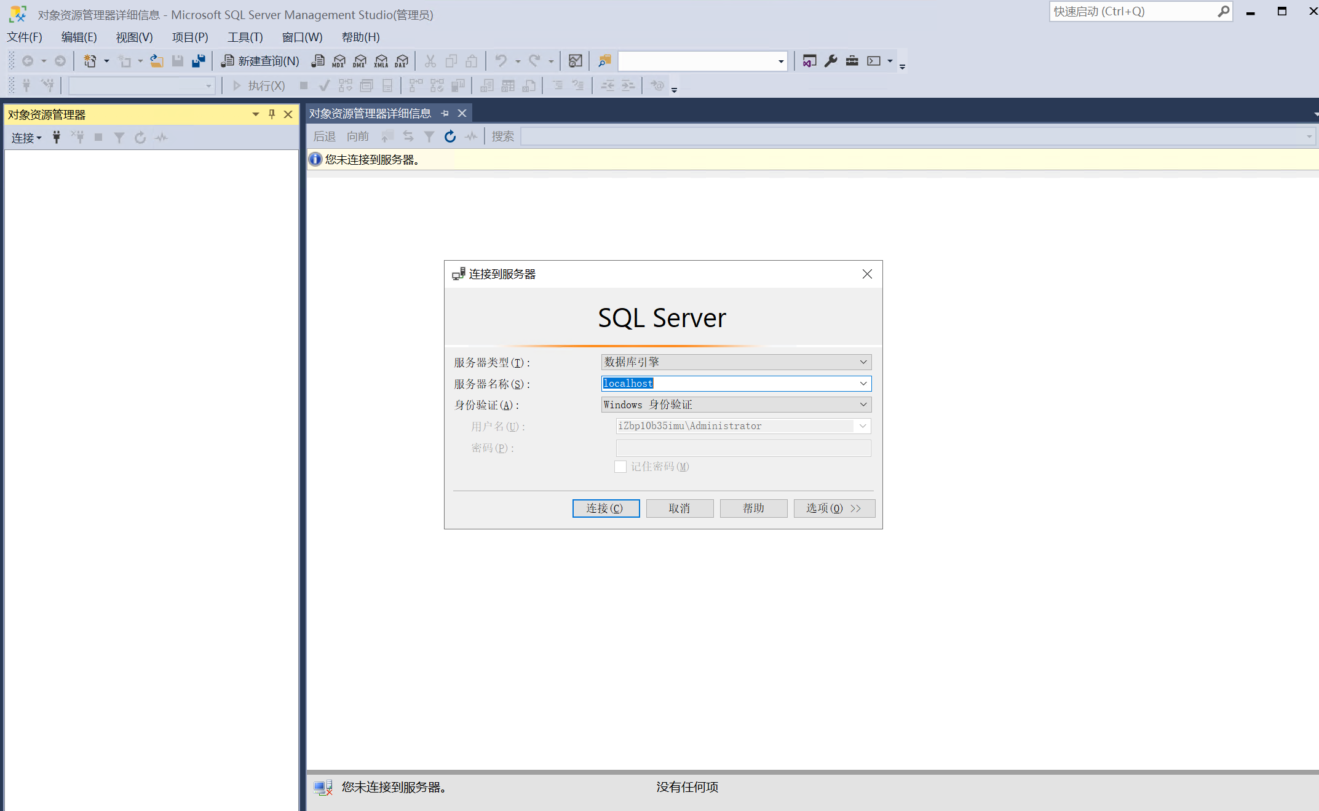Click New Query button
1319x811 pixels.
[x=261, y=61]
